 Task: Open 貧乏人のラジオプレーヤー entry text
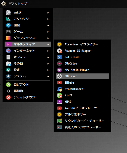83,127
